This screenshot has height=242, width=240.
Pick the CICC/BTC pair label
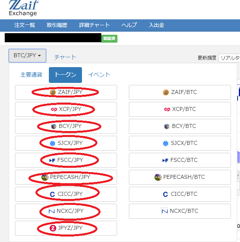[184, 194]
